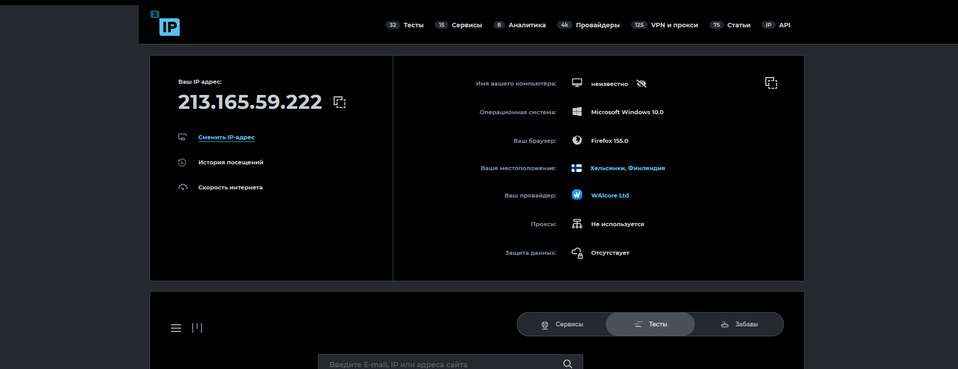
Task: Open the Сменить IP-адрес link
Action: pyautogui.click(x=226, y=137)
